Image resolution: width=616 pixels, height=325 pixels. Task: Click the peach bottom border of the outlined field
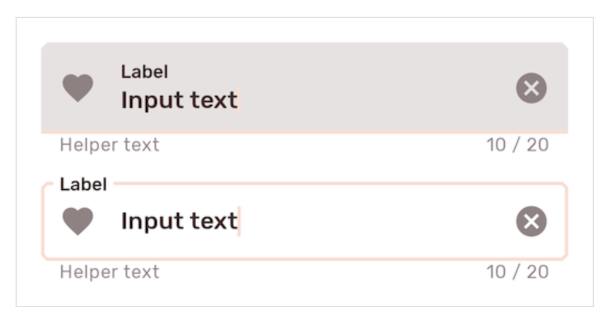(305, 259)
